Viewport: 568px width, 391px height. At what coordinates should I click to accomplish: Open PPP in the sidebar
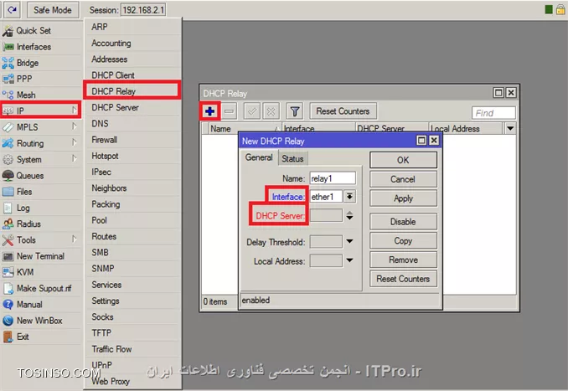[40, 79]
